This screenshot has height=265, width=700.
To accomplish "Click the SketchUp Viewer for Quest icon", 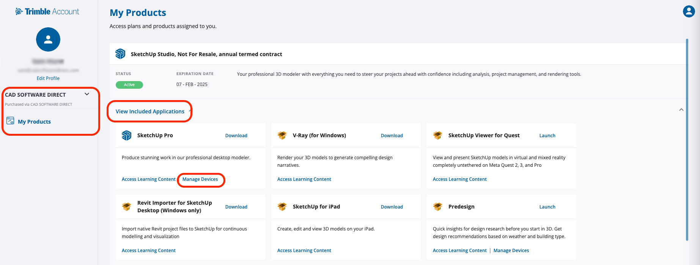I will point(437,135).
